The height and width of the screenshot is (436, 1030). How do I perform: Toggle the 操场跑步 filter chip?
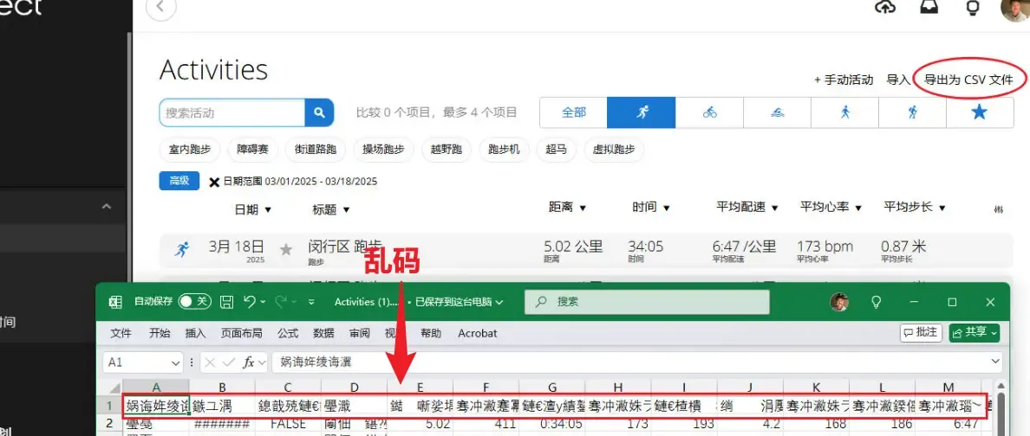[x=384, y=150]
